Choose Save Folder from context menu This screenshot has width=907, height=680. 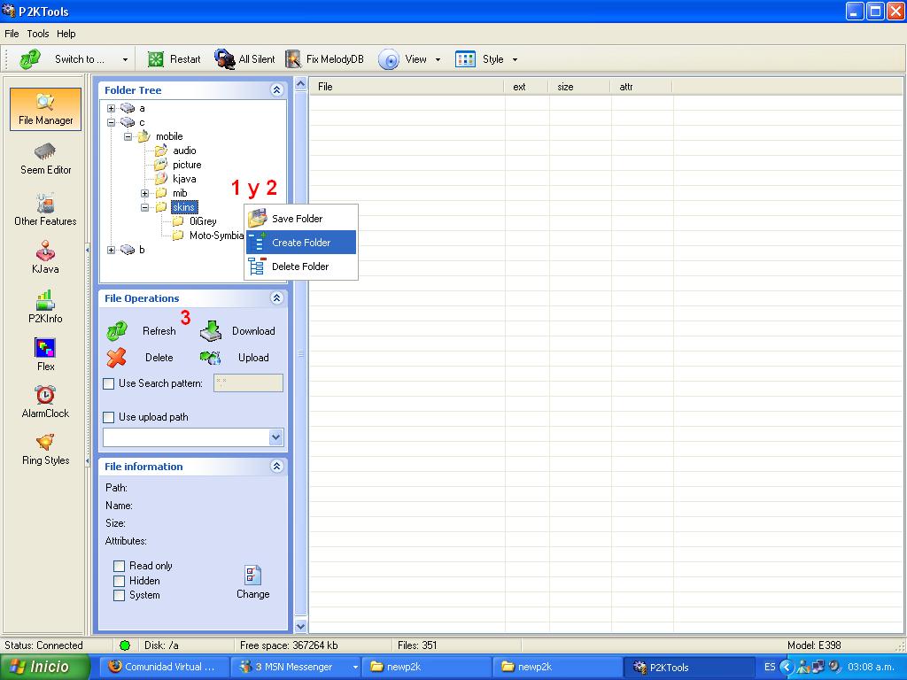tap(301, 219)
